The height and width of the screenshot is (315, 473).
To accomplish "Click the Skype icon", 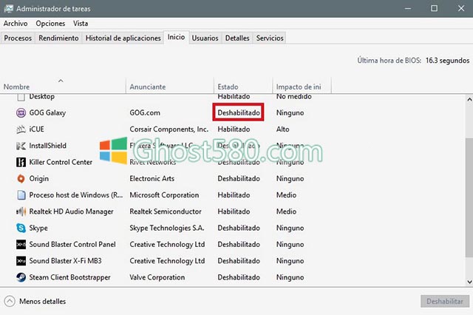I will tap(21, 228).
